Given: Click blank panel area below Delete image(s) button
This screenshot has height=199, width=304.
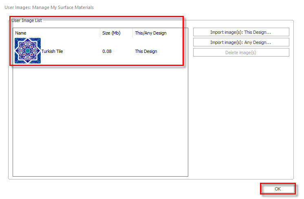Looking at the screenshot, I should [241, 116].
